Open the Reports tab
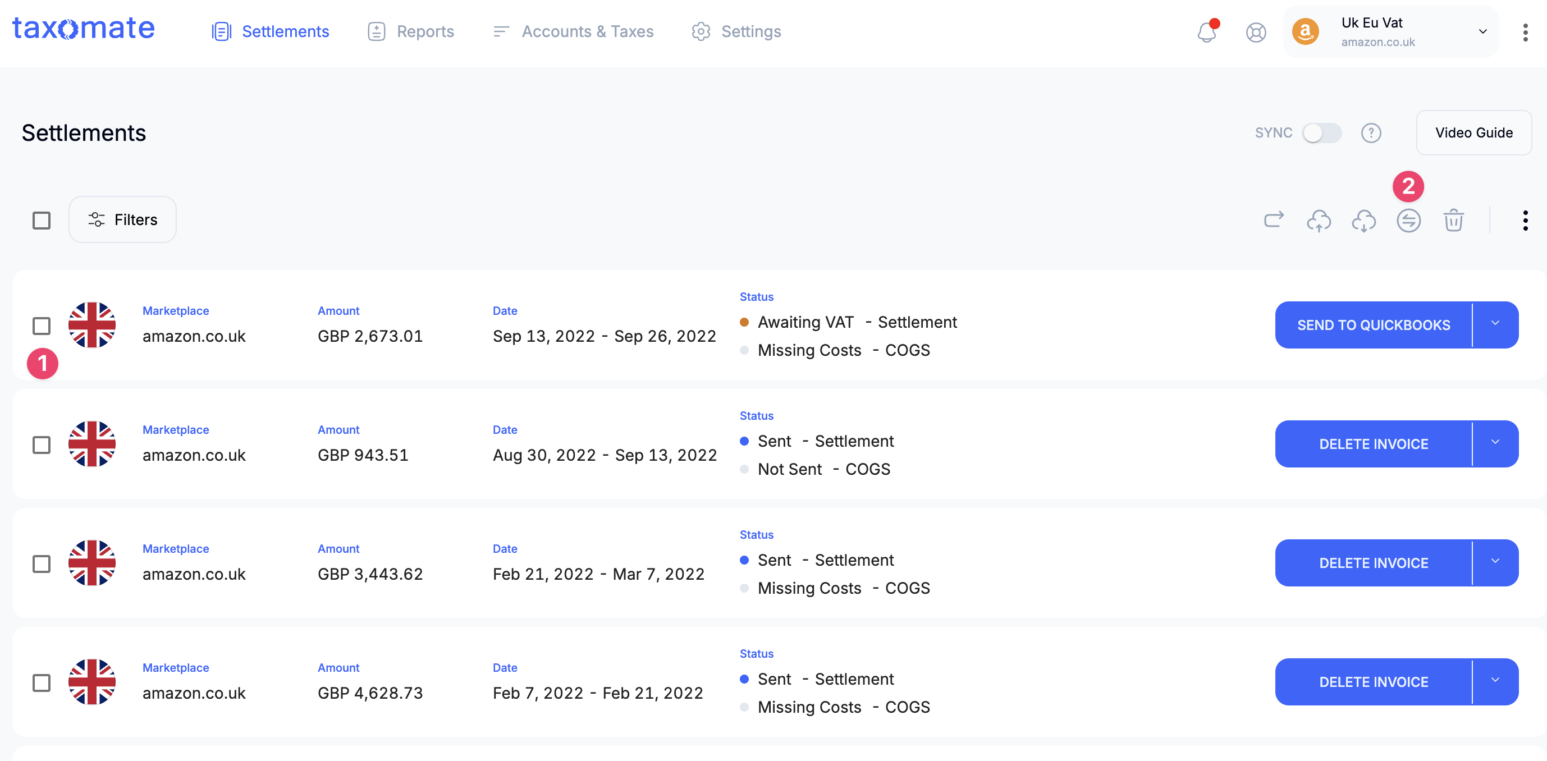 tap(411, 31)
